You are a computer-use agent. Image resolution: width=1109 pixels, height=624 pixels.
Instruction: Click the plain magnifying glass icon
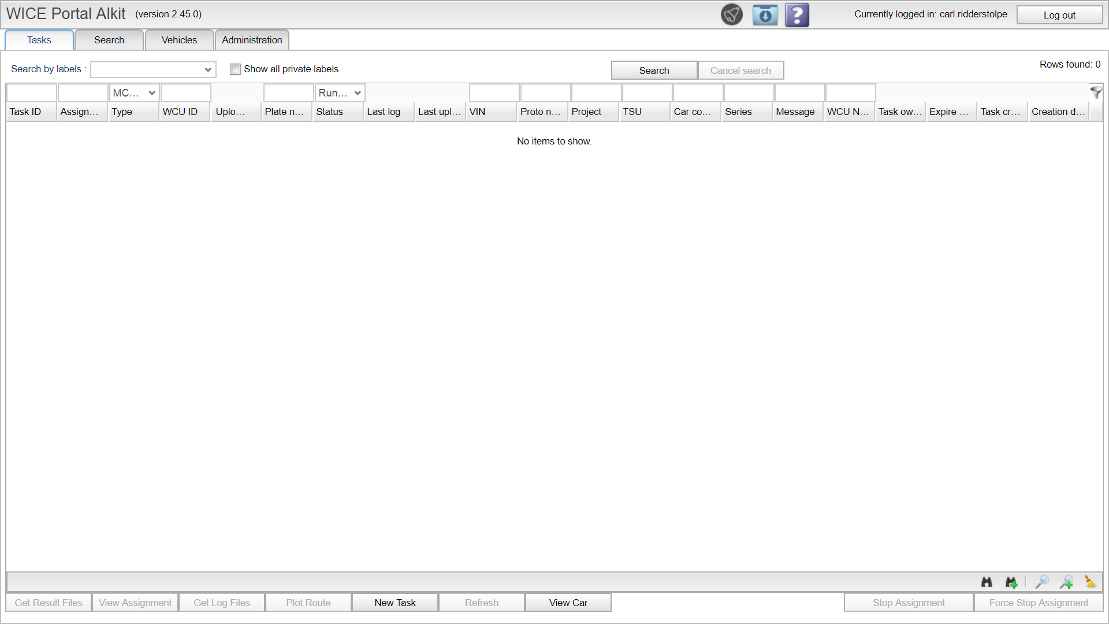(1042, 582)
